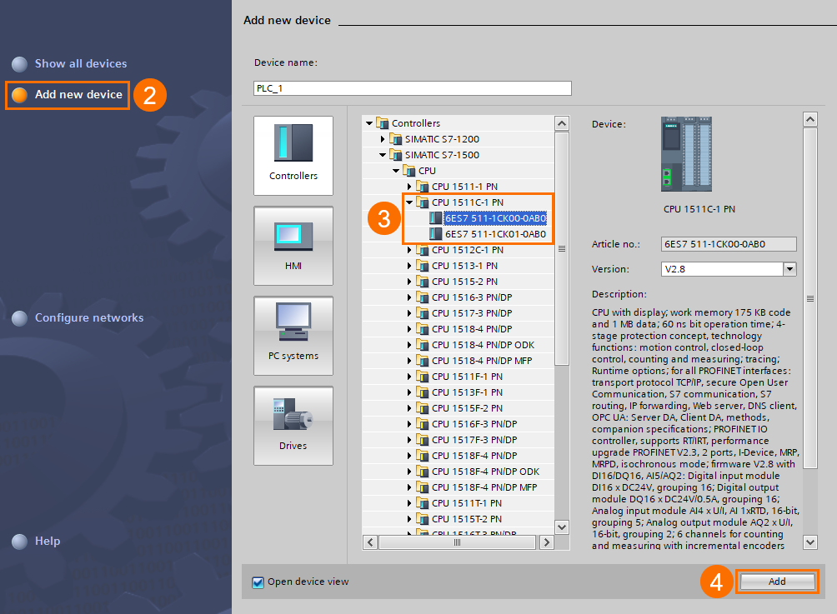Click folder icon of CPU 1511T-1 PN

pyautogui.click(x=422, y=503)
